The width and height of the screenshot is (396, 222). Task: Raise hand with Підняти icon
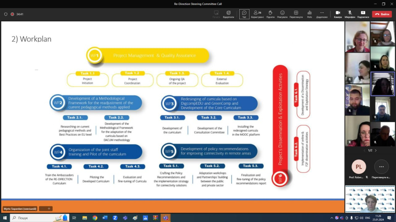point(270,14)
